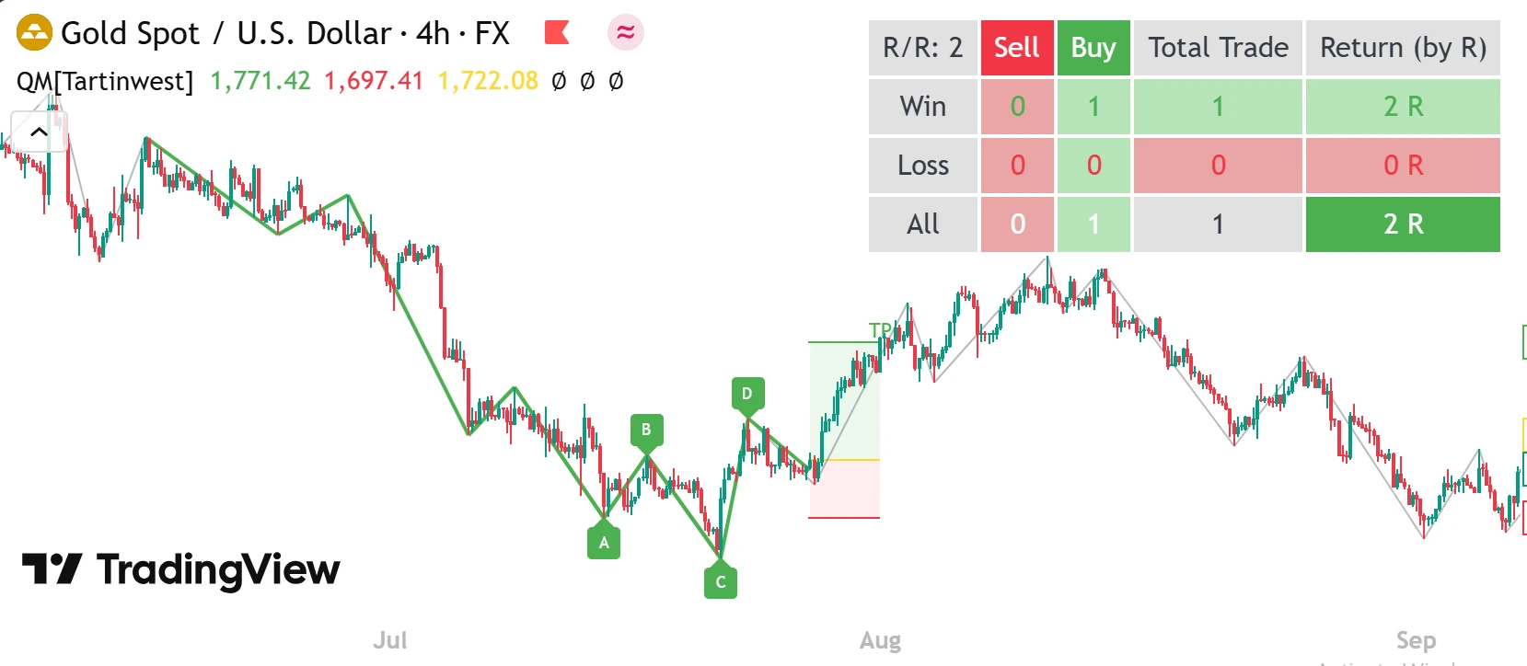Click the green Buy column header
The image size is (1527, 666).
tap(1093, 48)
